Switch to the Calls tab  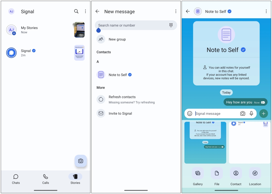tap(45, 179)
